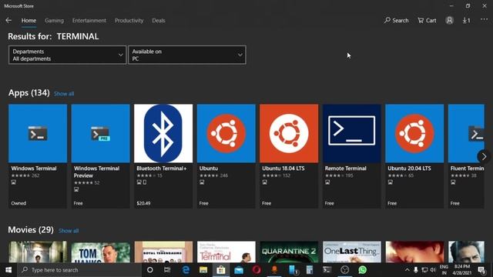This screenshot has width=493, height=277.
Task: Switch to the Deals tab
Action: click(x=159, y=21)
